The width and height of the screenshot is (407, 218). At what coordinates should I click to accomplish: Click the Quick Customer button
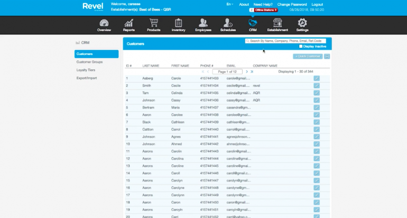(x=307, y=56)
